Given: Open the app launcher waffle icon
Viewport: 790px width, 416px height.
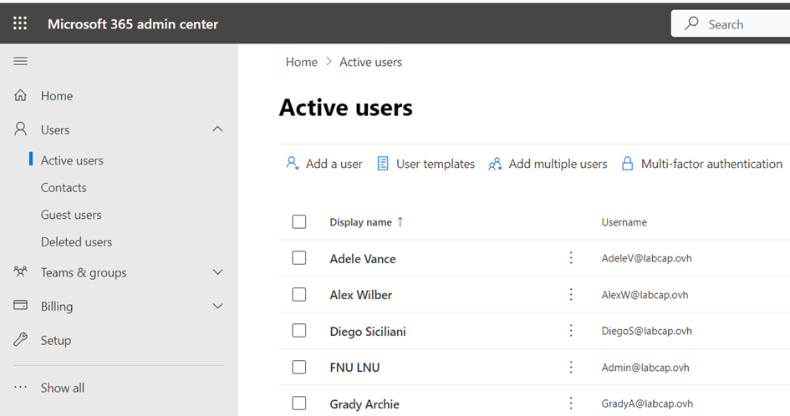Looking at the screenshot, I should tap(20, 23).
